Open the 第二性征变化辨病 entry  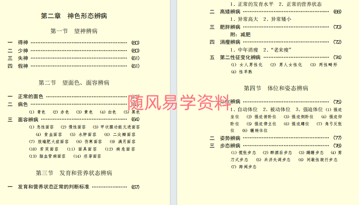click(x=240, y=57)
